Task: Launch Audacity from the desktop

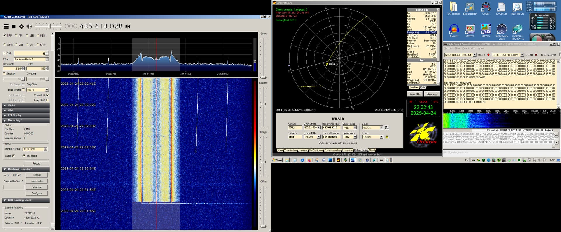Action: coord(454,31)
